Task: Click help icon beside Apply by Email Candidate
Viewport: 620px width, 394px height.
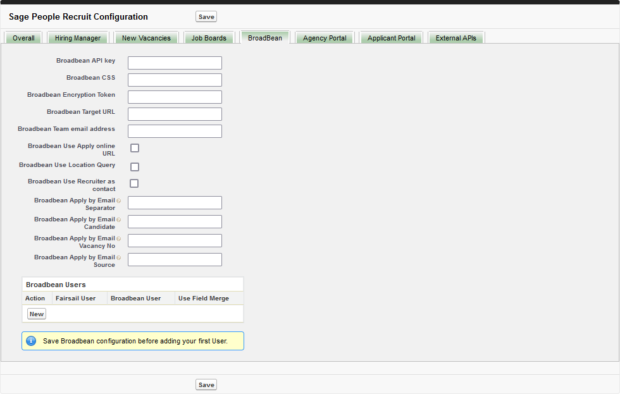Action: click(118, 220)
